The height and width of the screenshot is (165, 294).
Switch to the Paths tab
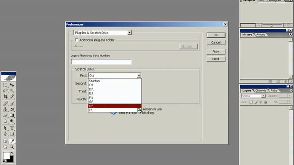pyautogui.click(x=274, y=91)
